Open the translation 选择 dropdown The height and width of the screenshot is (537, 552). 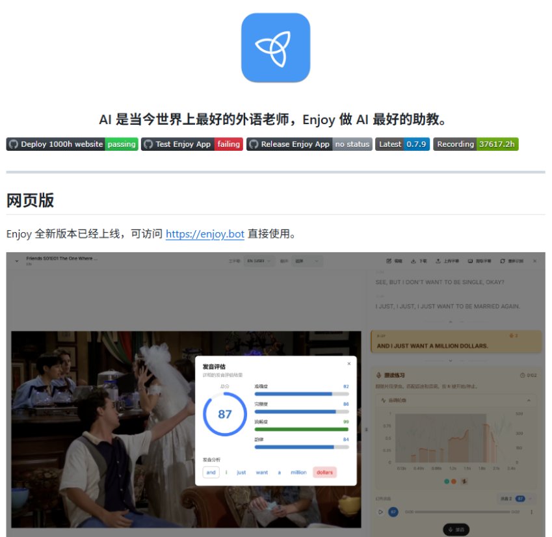click(x=307, y=261)
